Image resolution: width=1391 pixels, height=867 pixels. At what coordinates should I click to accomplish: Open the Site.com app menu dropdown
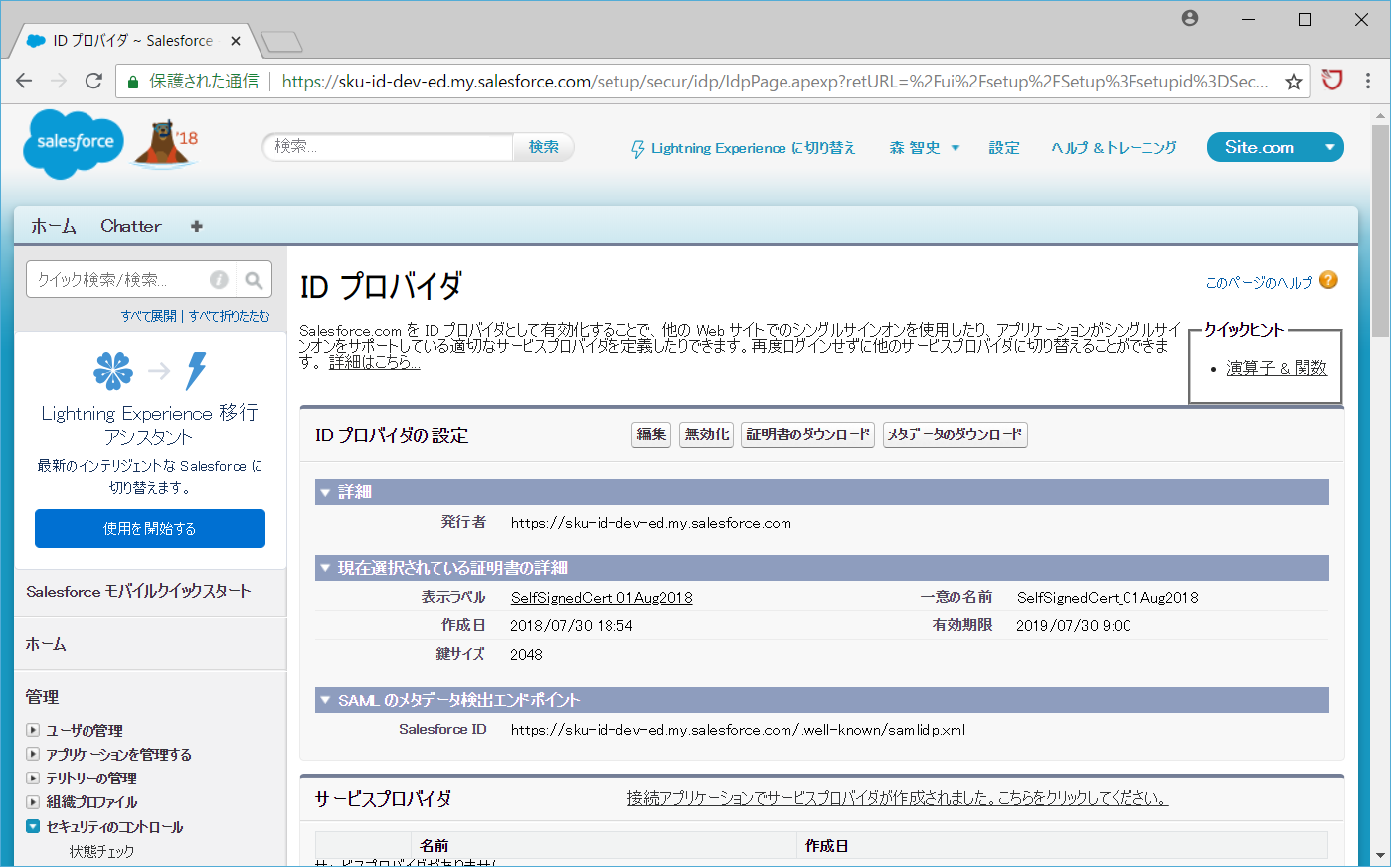coord(1329,148)
